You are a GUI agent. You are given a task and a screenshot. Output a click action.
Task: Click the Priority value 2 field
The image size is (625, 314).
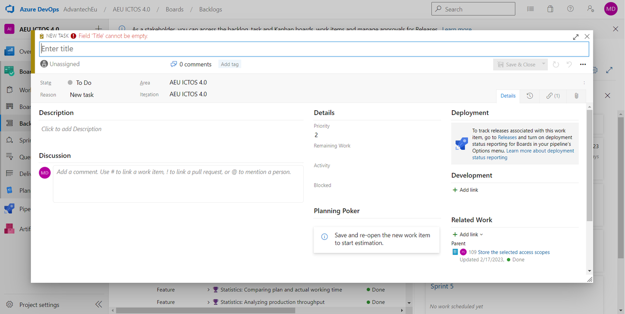(377, 135)
